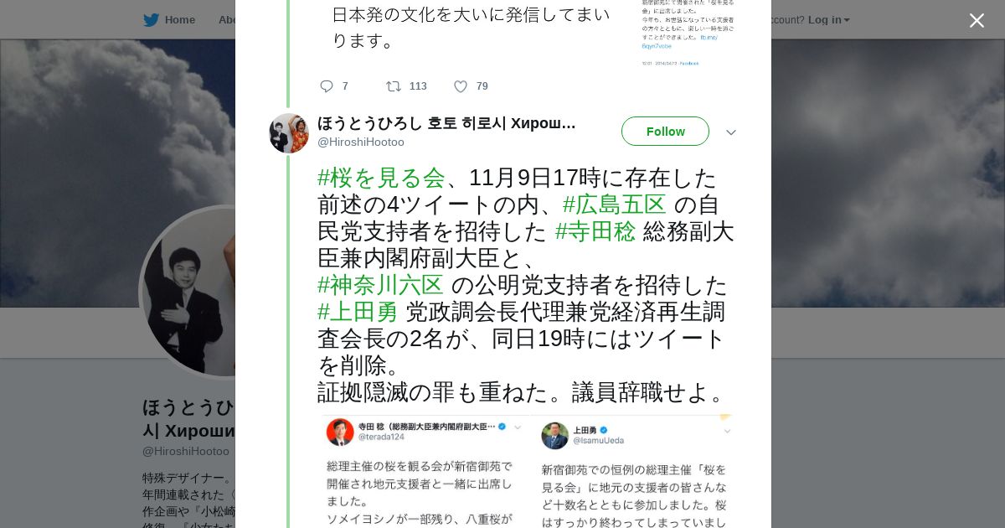The image size is (1005, 528).
Task: Click the retweet icon showing 113
Action: click(393, 86)
